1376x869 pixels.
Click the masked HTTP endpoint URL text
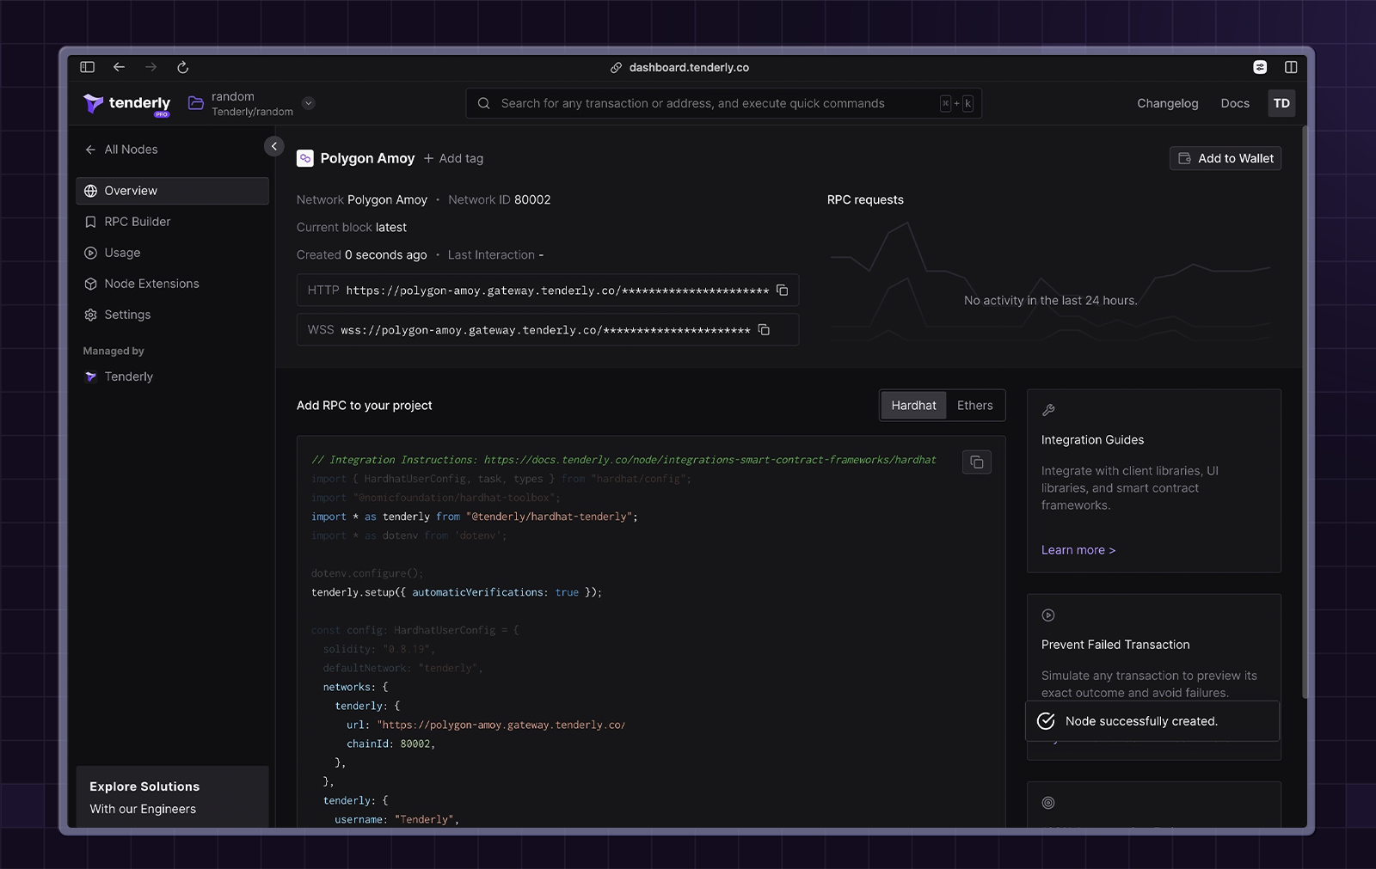[557, 291]
